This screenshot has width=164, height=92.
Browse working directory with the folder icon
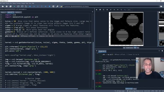161,6
